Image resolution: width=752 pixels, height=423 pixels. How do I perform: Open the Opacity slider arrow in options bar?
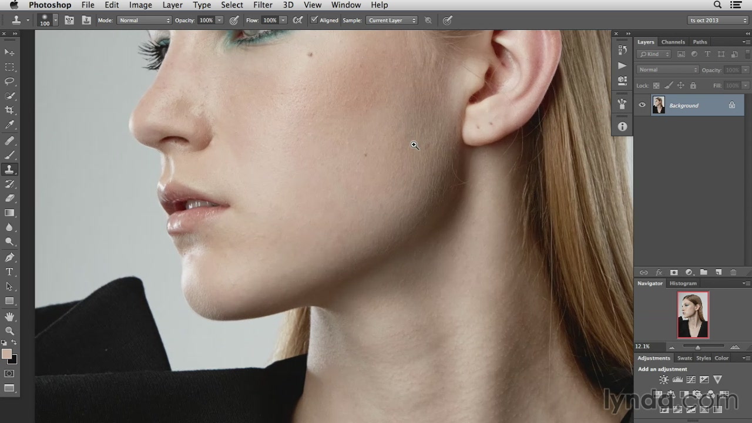pos(219,20)
